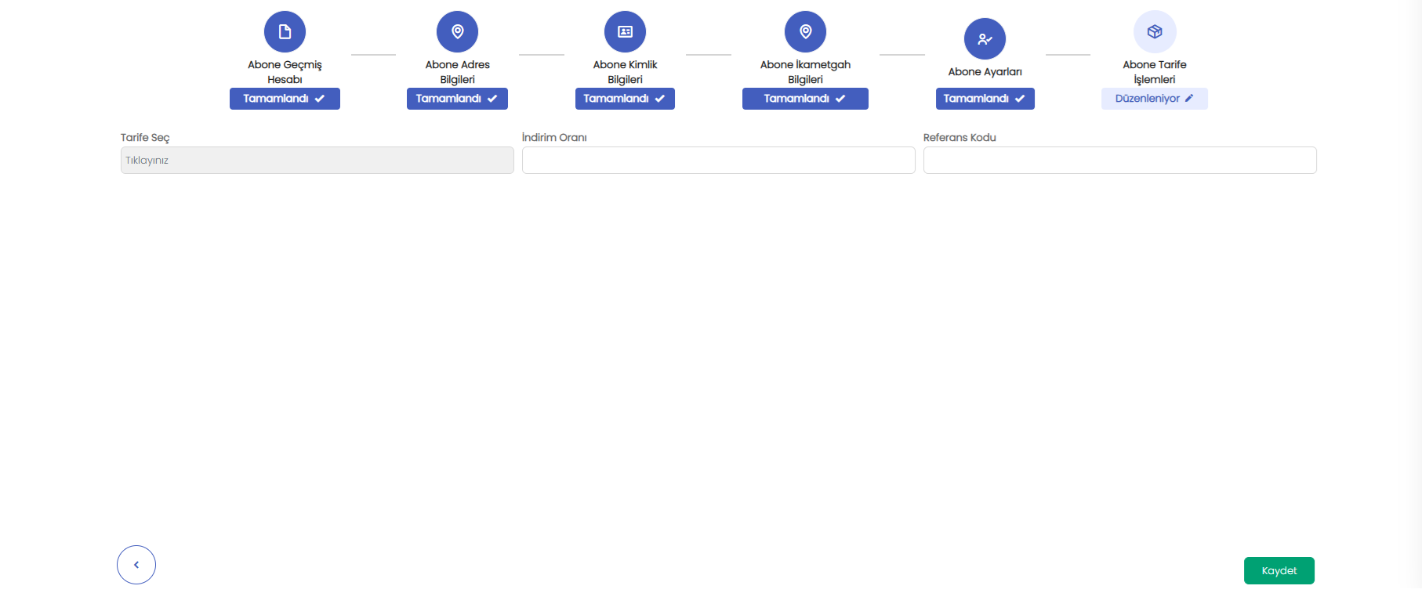Click the Abone Geçmiş Hesabı document icon
Image resolution: width=1422 pixels, height=593 pixels.
(x=285, y=32)
